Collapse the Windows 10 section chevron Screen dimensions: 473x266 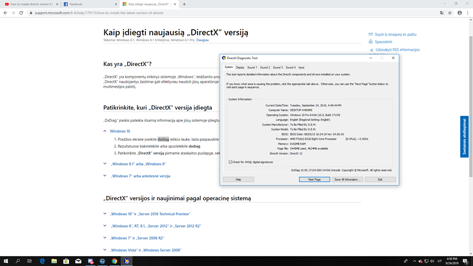point(105,131)
